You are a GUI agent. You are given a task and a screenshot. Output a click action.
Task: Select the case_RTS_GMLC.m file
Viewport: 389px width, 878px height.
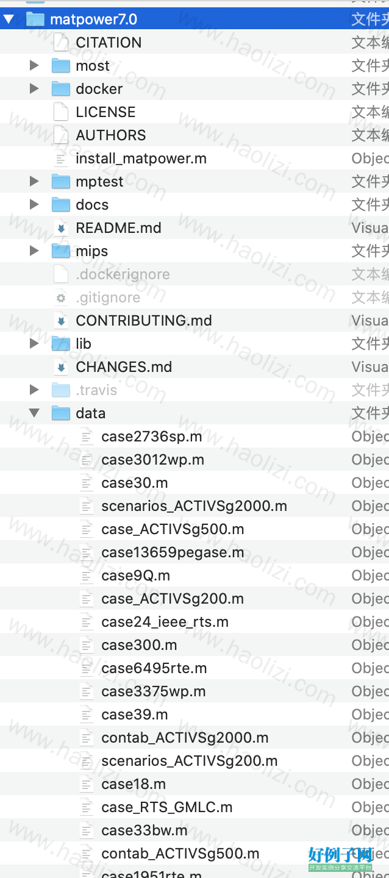point(166,807)
